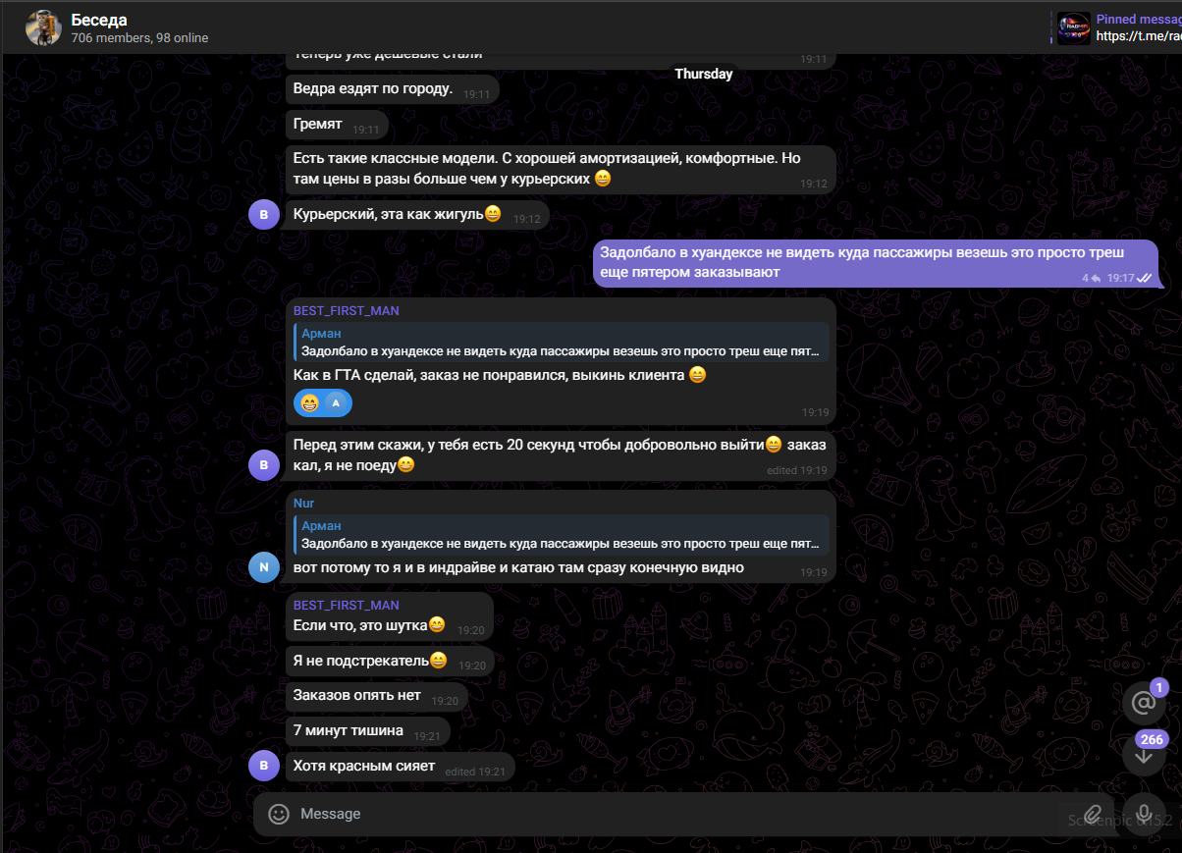Viewport: 1182px width, 853px height.
Task: Open the Беседа group avatar
Action: (x=44, y=28)
